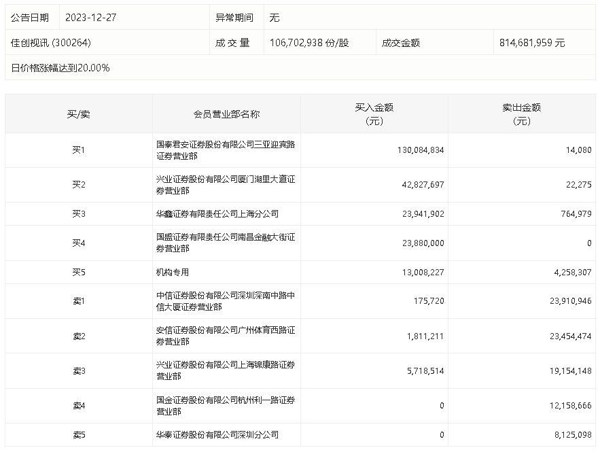Screen dimensions: 600x452
Task: Click buy amount 42,827,697
Action: (423, 184)
